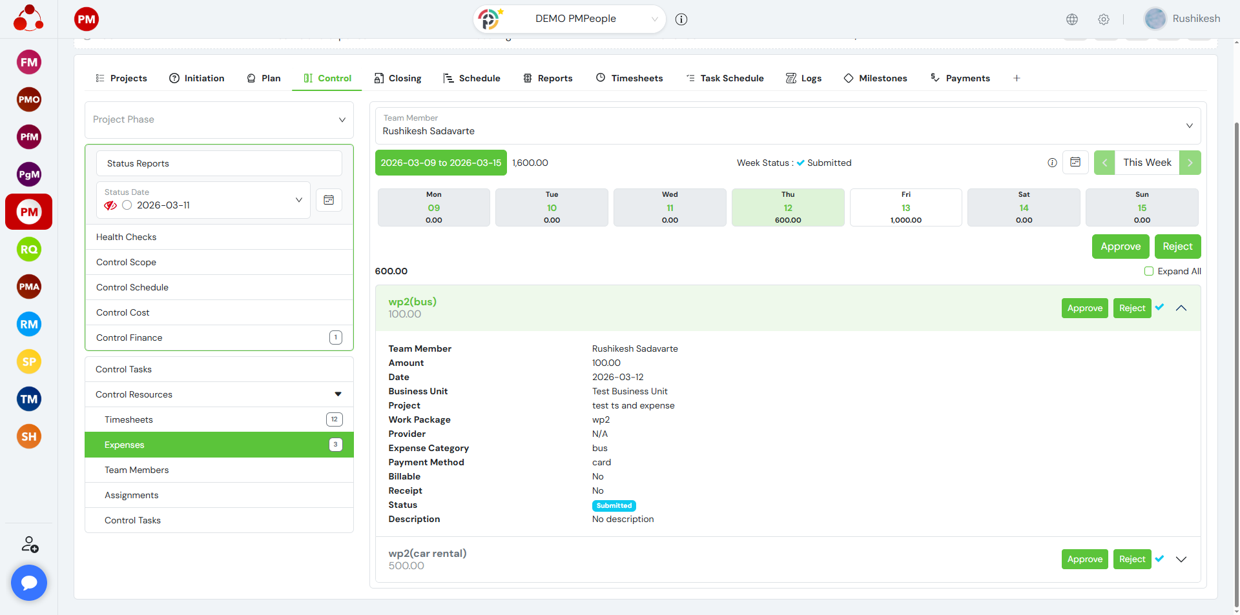Switch to the Timesheets tab
The height and width of the screenshot is (615, 1240).
[x=630, y=78]
